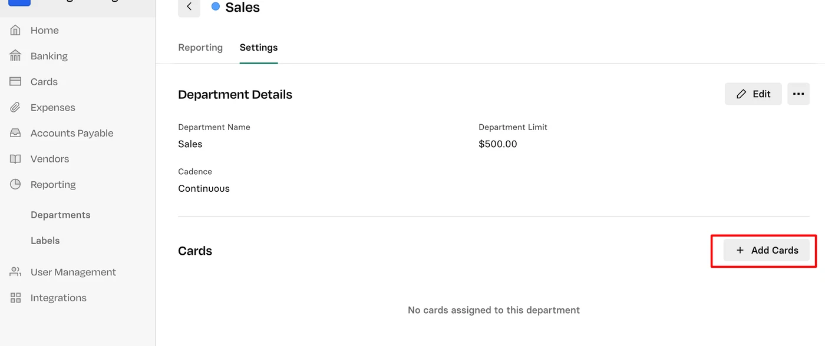Click the Home house icon

(x=15, y=30)
